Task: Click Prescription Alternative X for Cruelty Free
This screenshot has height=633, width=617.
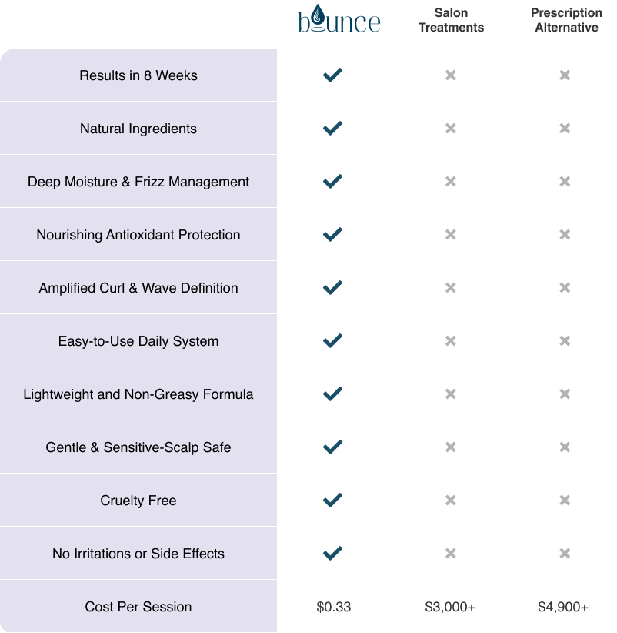Action: coord(565,501)
